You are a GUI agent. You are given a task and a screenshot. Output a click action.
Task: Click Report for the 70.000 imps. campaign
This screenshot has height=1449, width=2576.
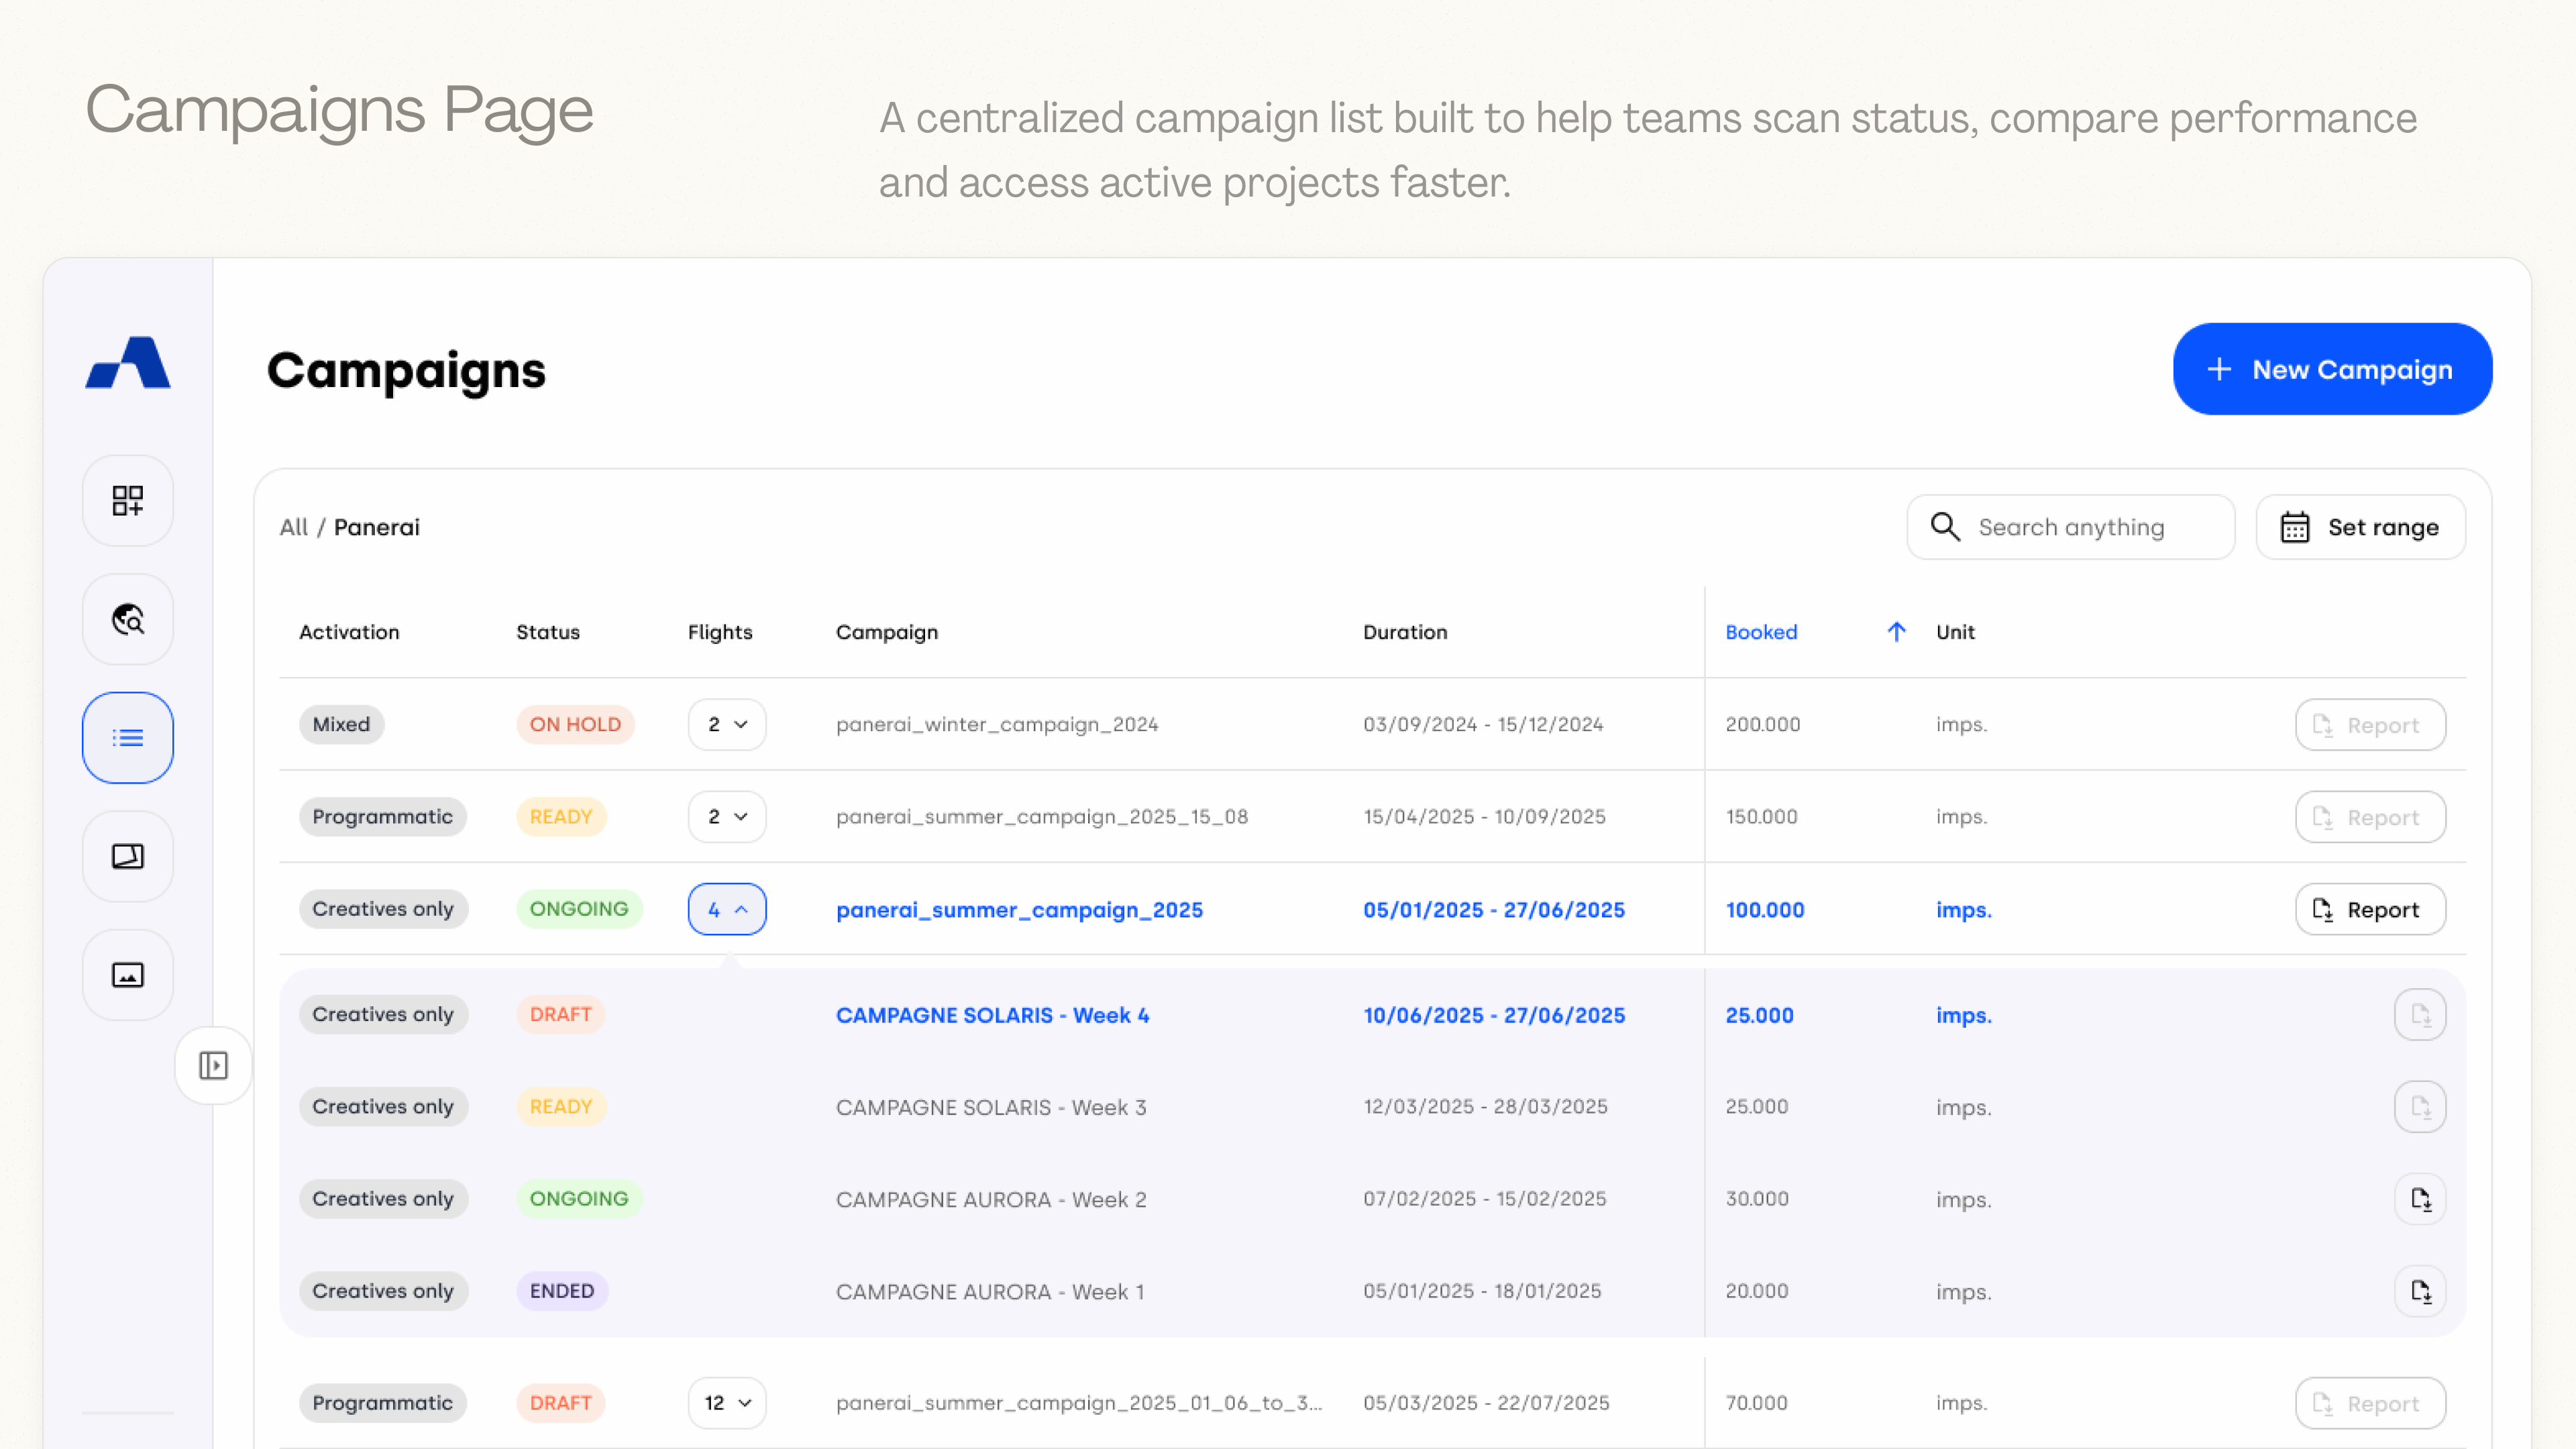(x=2370, y=1403)
